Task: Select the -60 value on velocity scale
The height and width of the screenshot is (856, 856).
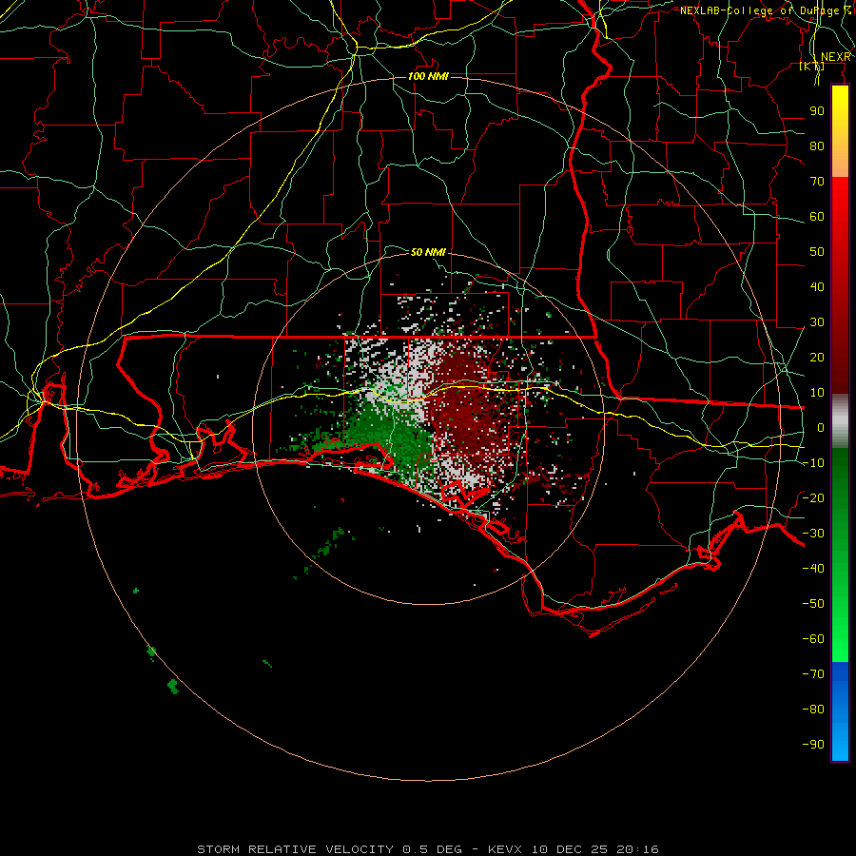Action: (813, 639)
